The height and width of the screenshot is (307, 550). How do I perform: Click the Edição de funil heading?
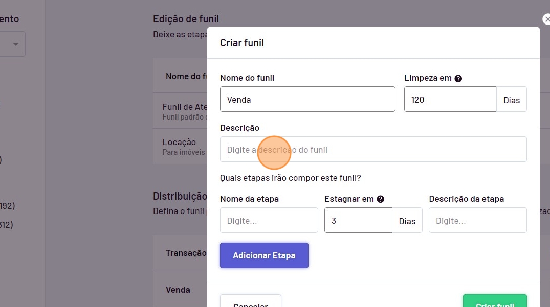(x=186, y=19)
